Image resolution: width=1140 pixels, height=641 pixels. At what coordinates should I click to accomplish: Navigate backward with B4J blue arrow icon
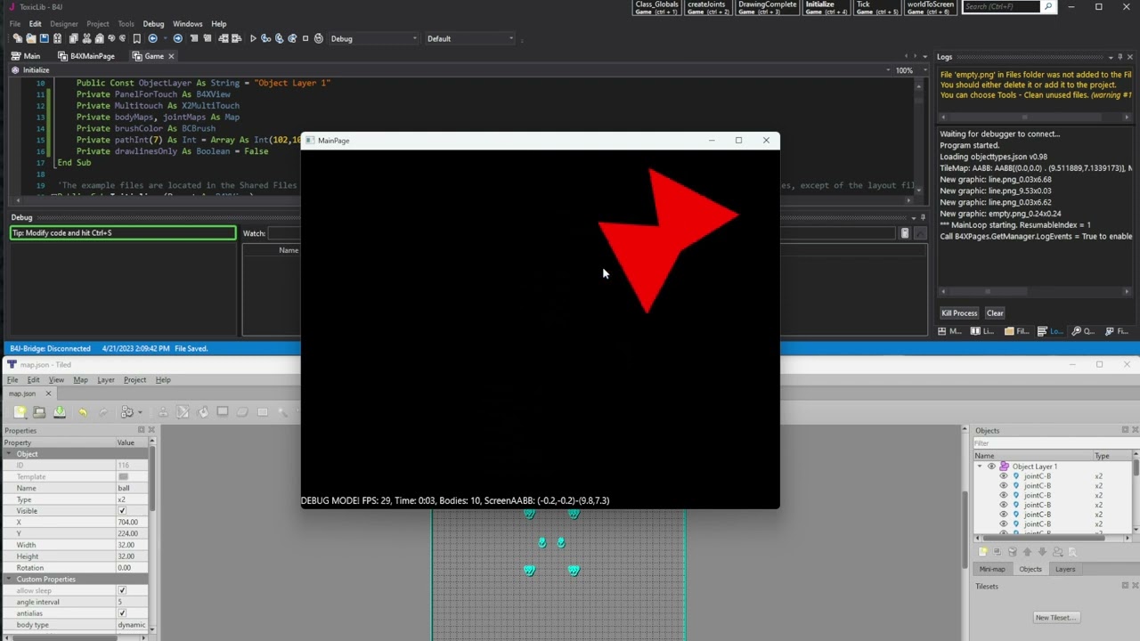[x=153, y=38]
